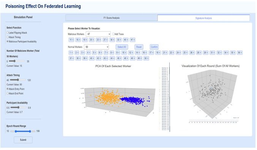Click the Participant Availability slider handle
Viewport: 257px width, 150px height.
click(18, 107)
